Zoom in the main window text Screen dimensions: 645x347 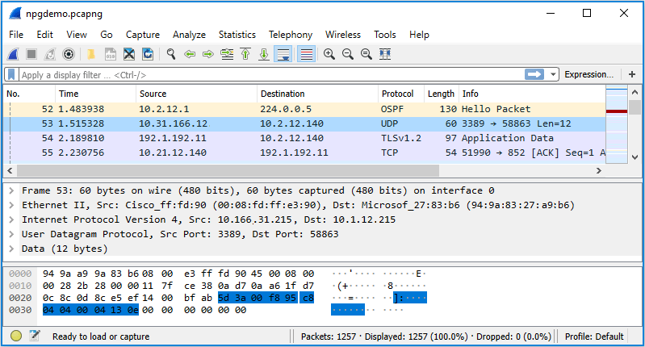click(x=329, y=54)
